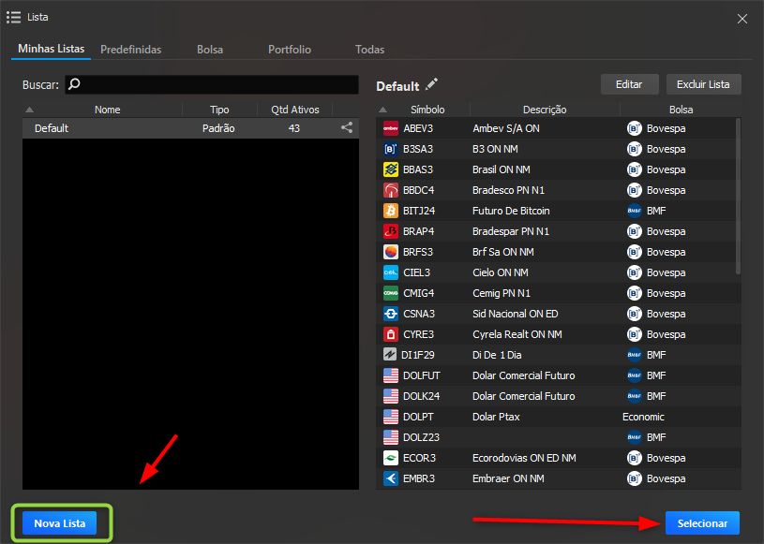Click the share icon on Default list row
Viewport: 764px width, 544px height.
[347, 128]
